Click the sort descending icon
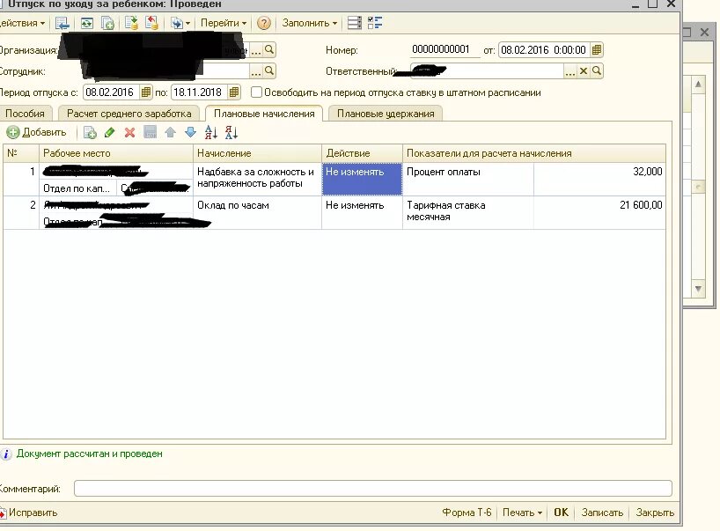The image size is (720, 531). 231,133
